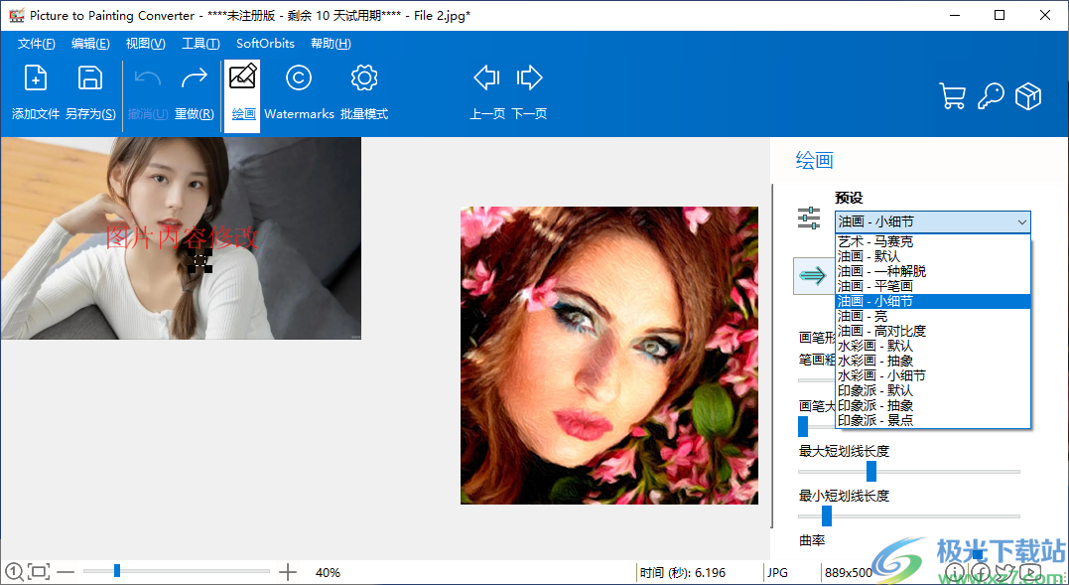Select preset 油画 - 默认

[933, 256]
